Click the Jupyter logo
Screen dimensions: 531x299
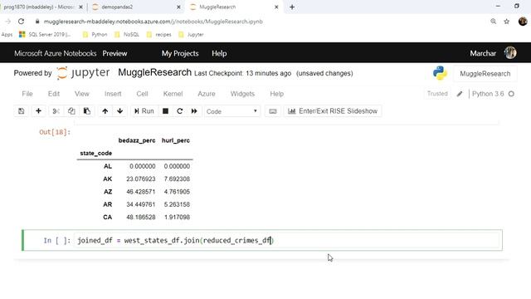[83, 73]
